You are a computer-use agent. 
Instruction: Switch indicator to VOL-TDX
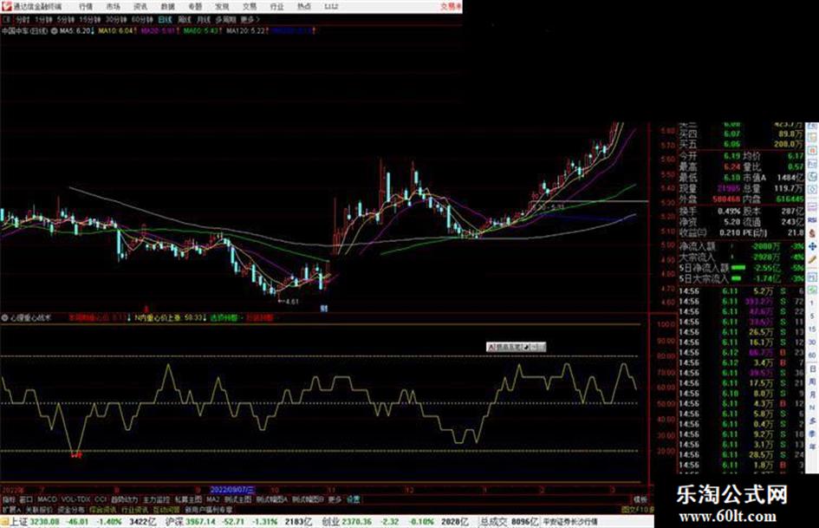click(75, 499)
